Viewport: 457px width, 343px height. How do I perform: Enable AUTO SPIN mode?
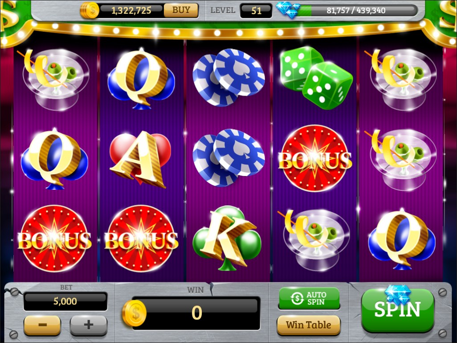[x=309, y=298]
